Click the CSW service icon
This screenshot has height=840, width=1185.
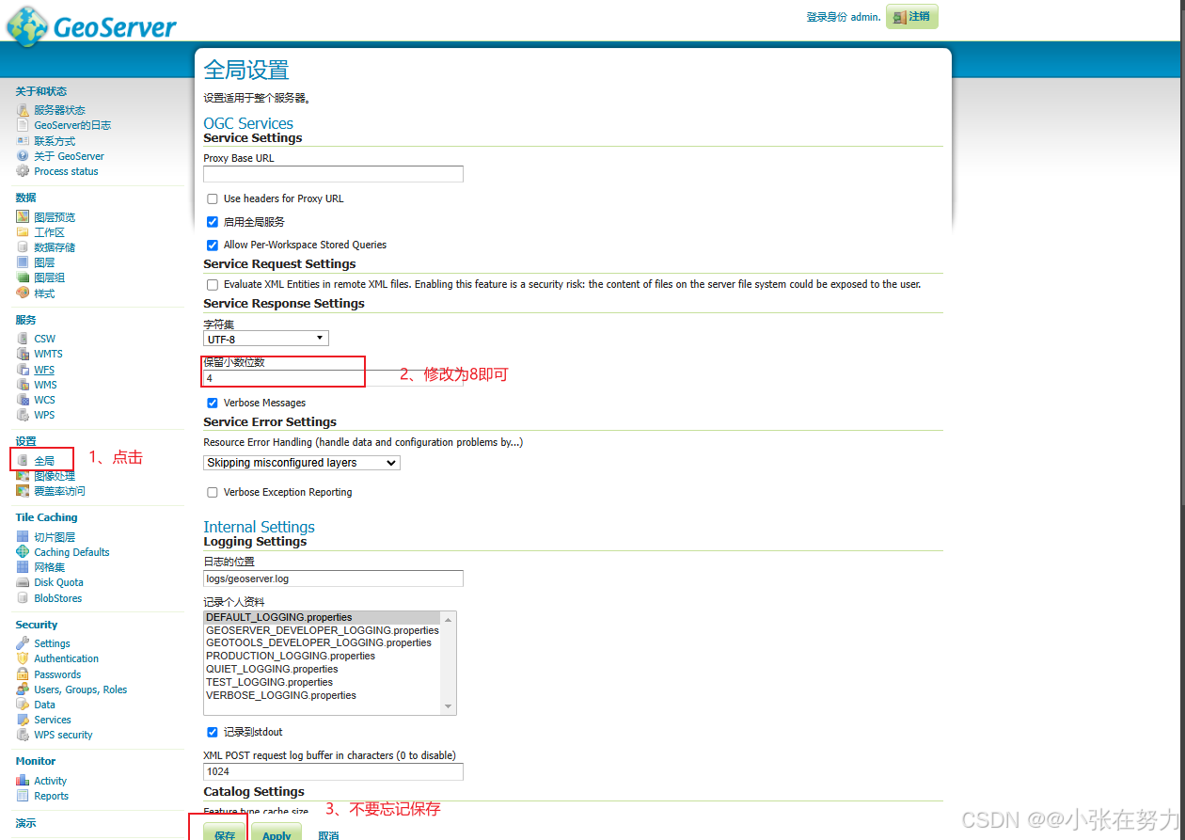[x=23, y=339]
